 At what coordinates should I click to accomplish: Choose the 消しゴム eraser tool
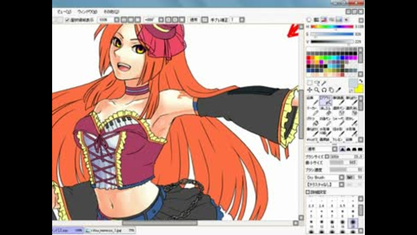[325, 111]
